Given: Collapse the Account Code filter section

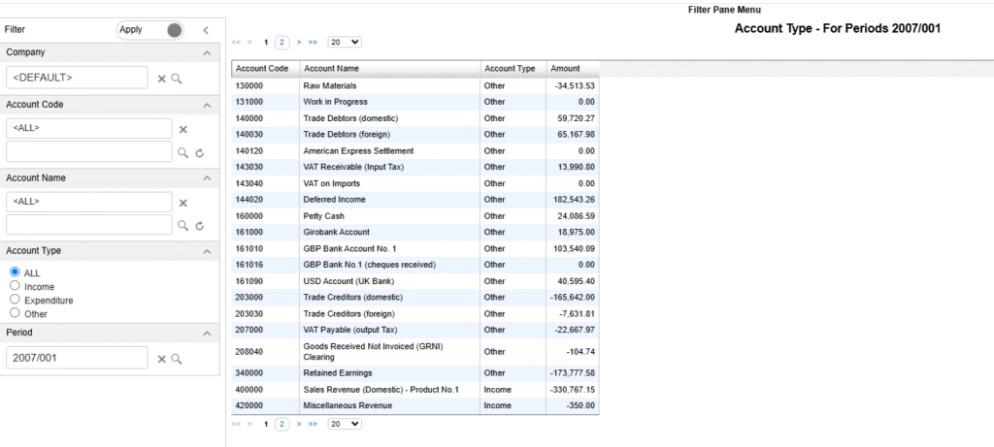Looking at the screenshot, I should pyautogui.click(x=207, y=105).
